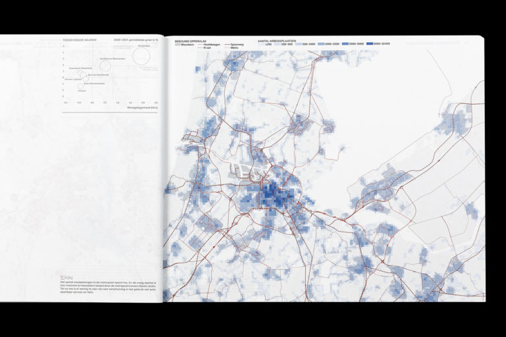Select the 5000-10000 darkest blue swatch
The height and width of the screenshot is (337, 506).
(370, 43)
